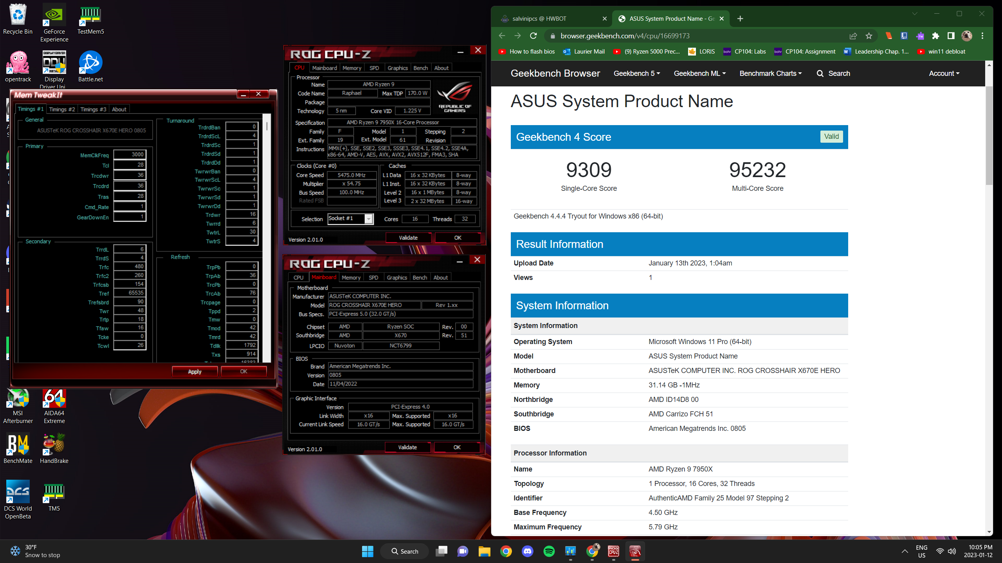Open win11 debloat bookmark
This screenshot has height=563, width=1002.
pyautogui.click(x=941, y=52)
